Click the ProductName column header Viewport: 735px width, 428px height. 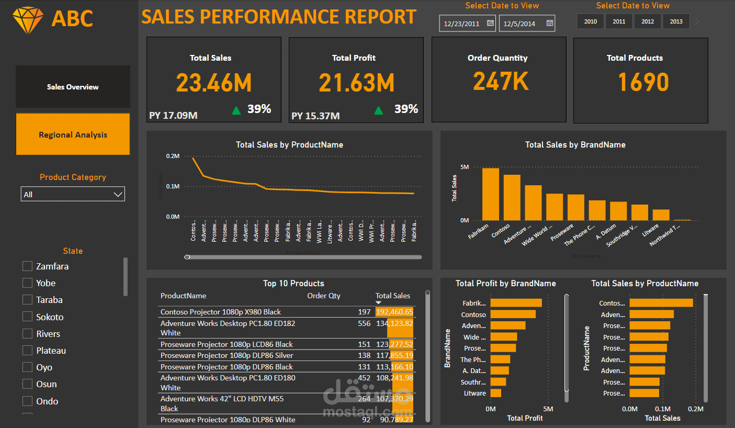coord(183,296)
